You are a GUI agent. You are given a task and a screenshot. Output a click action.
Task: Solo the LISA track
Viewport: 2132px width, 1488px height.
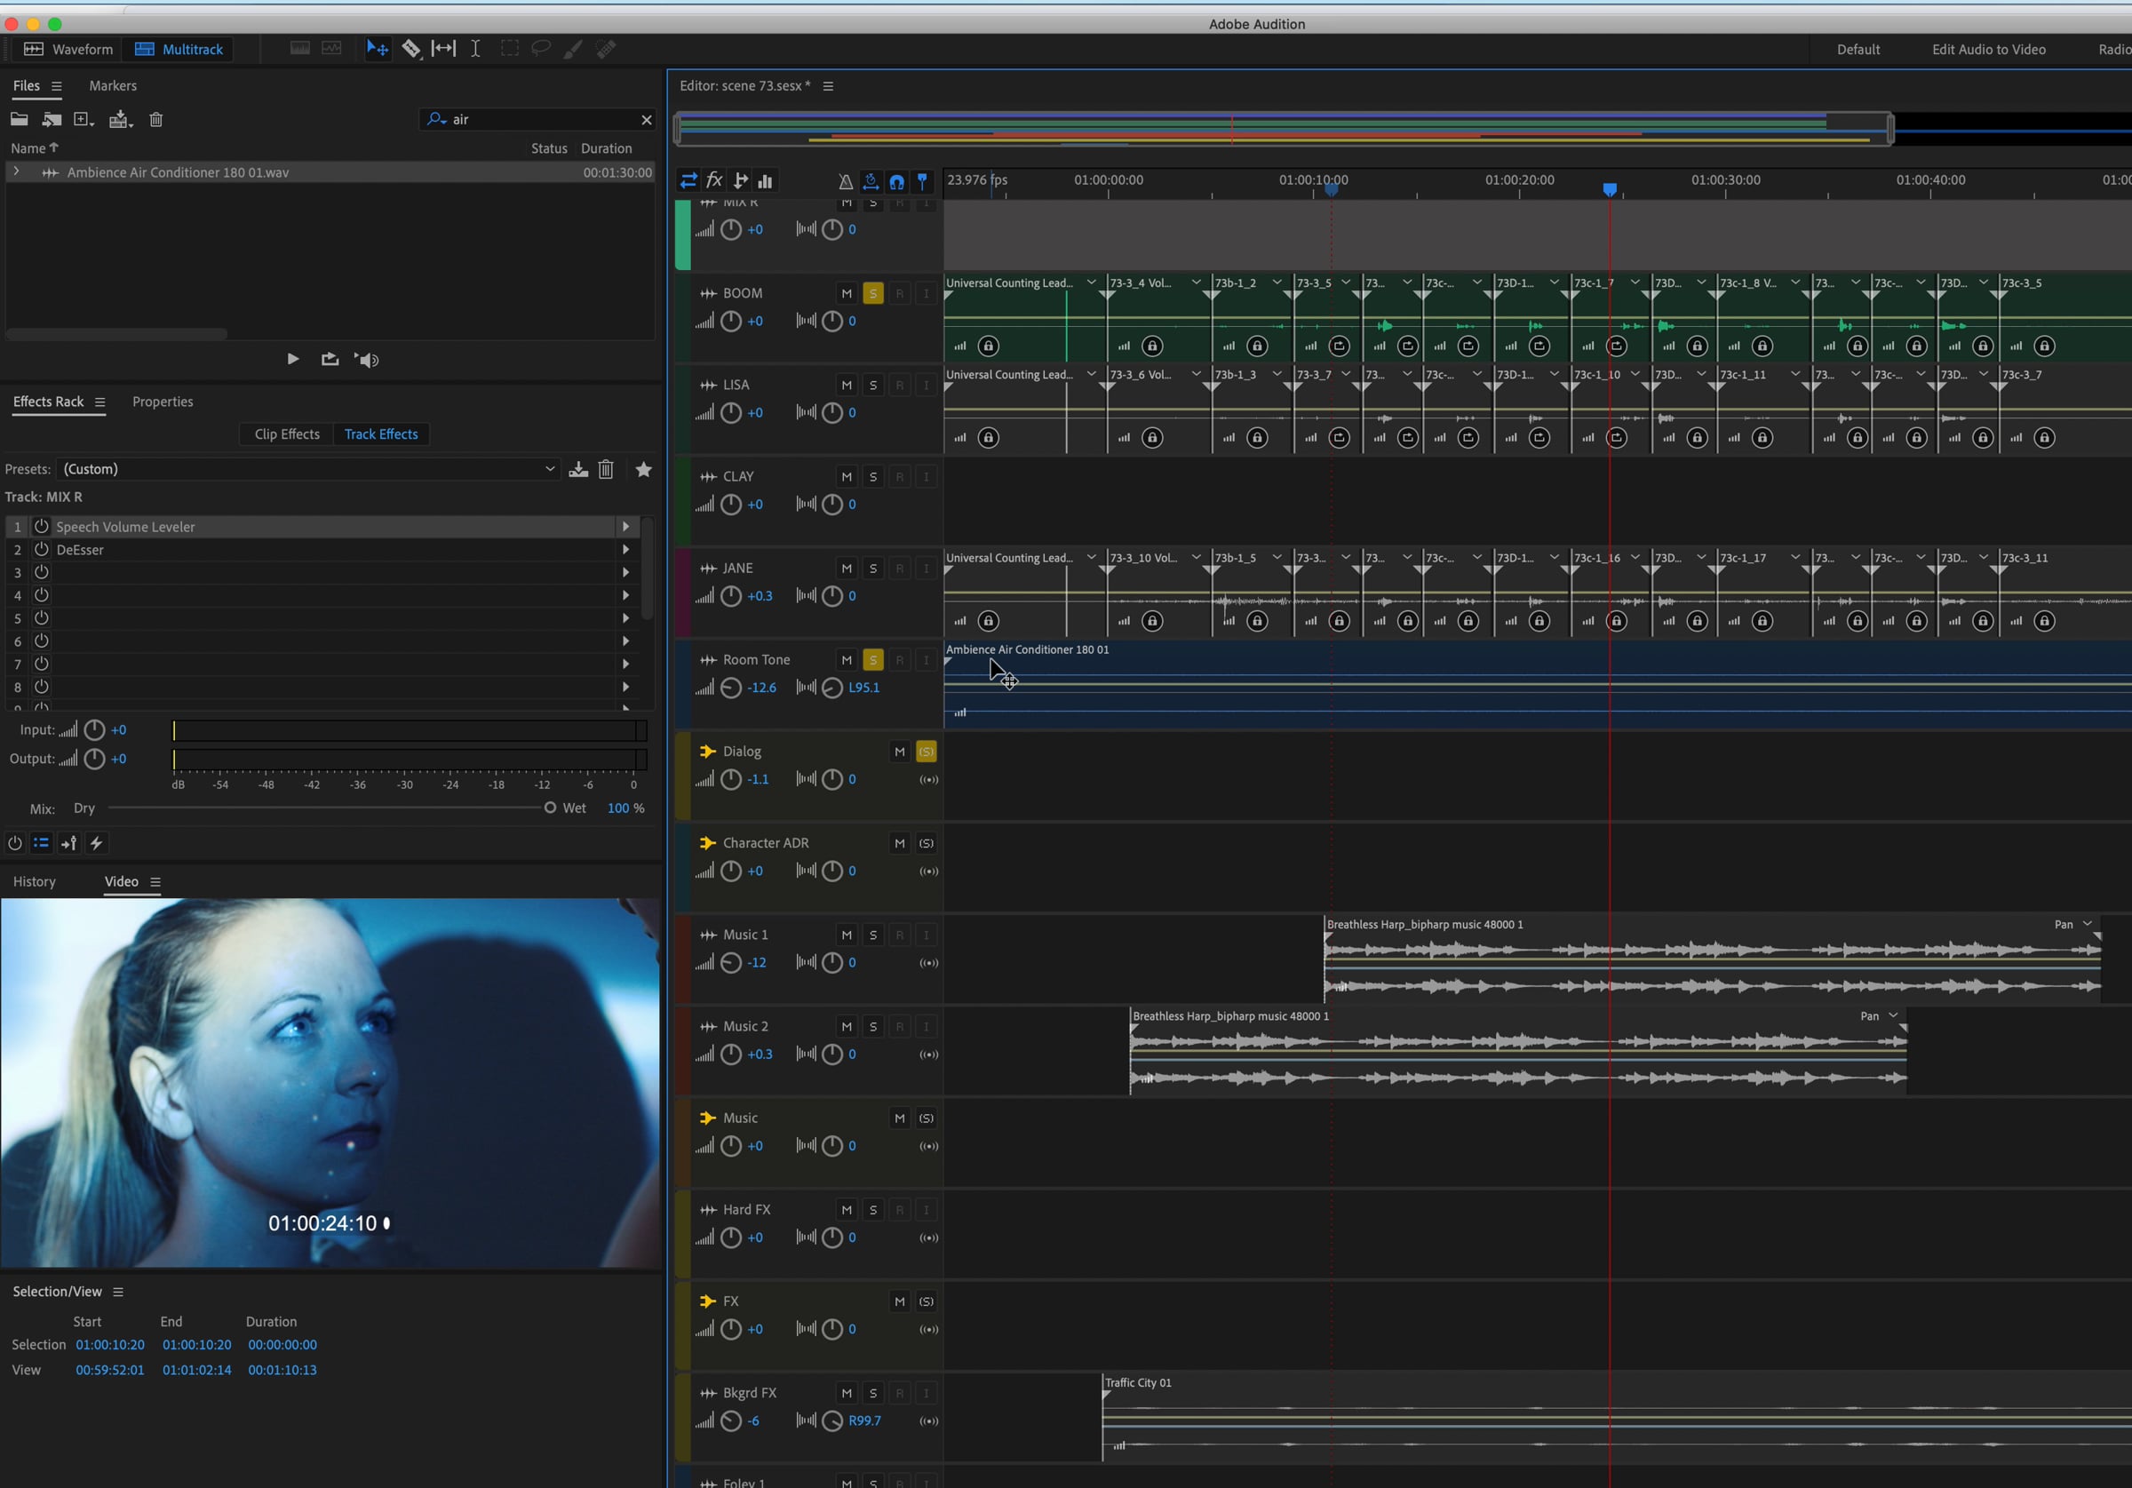(x=873, y=386)
